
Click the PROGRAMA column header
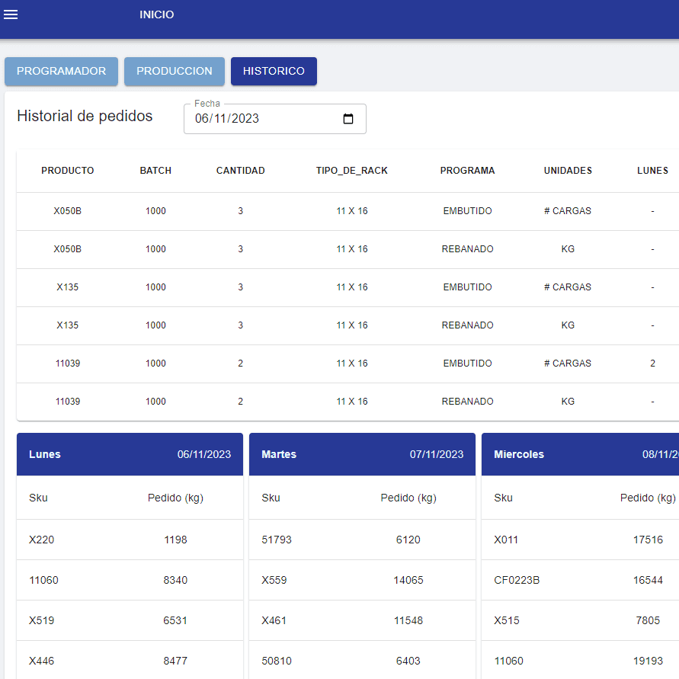pyautogui.click(x=467, y=171)
